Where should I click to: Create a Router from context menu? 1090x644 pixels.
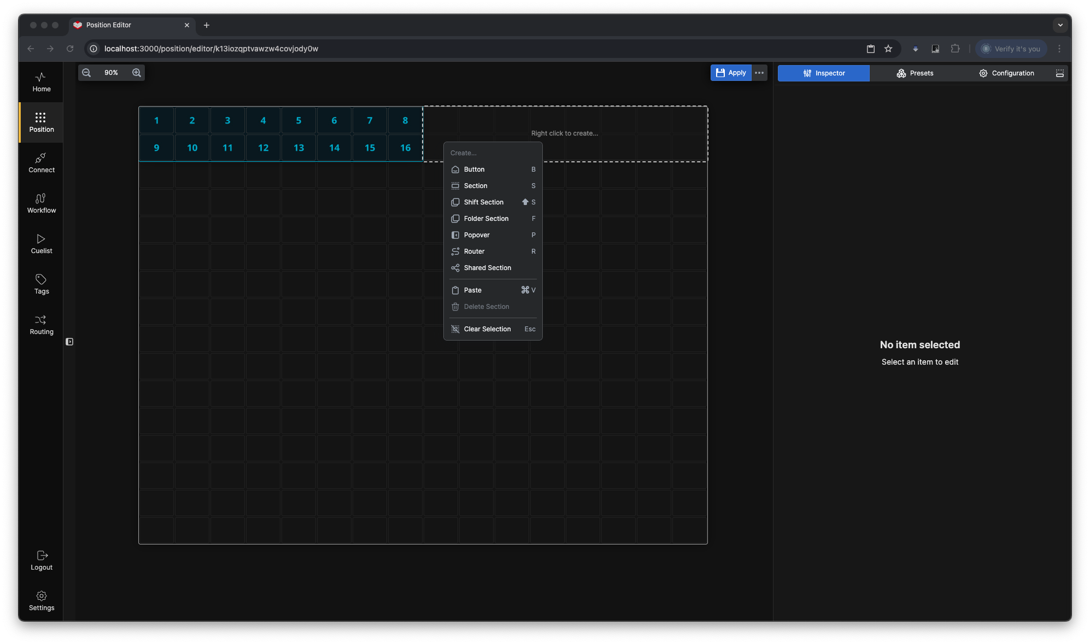click(493, 251)
